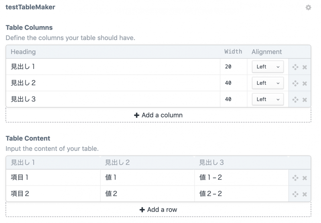The height and width of the screenshot is (223, 321).
Task: Click move handle for 項目１ content row
Action: coord(295,178)
